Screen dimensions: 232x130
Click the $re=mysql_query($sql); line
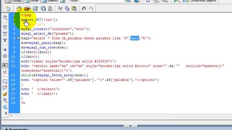click(43, 43)
